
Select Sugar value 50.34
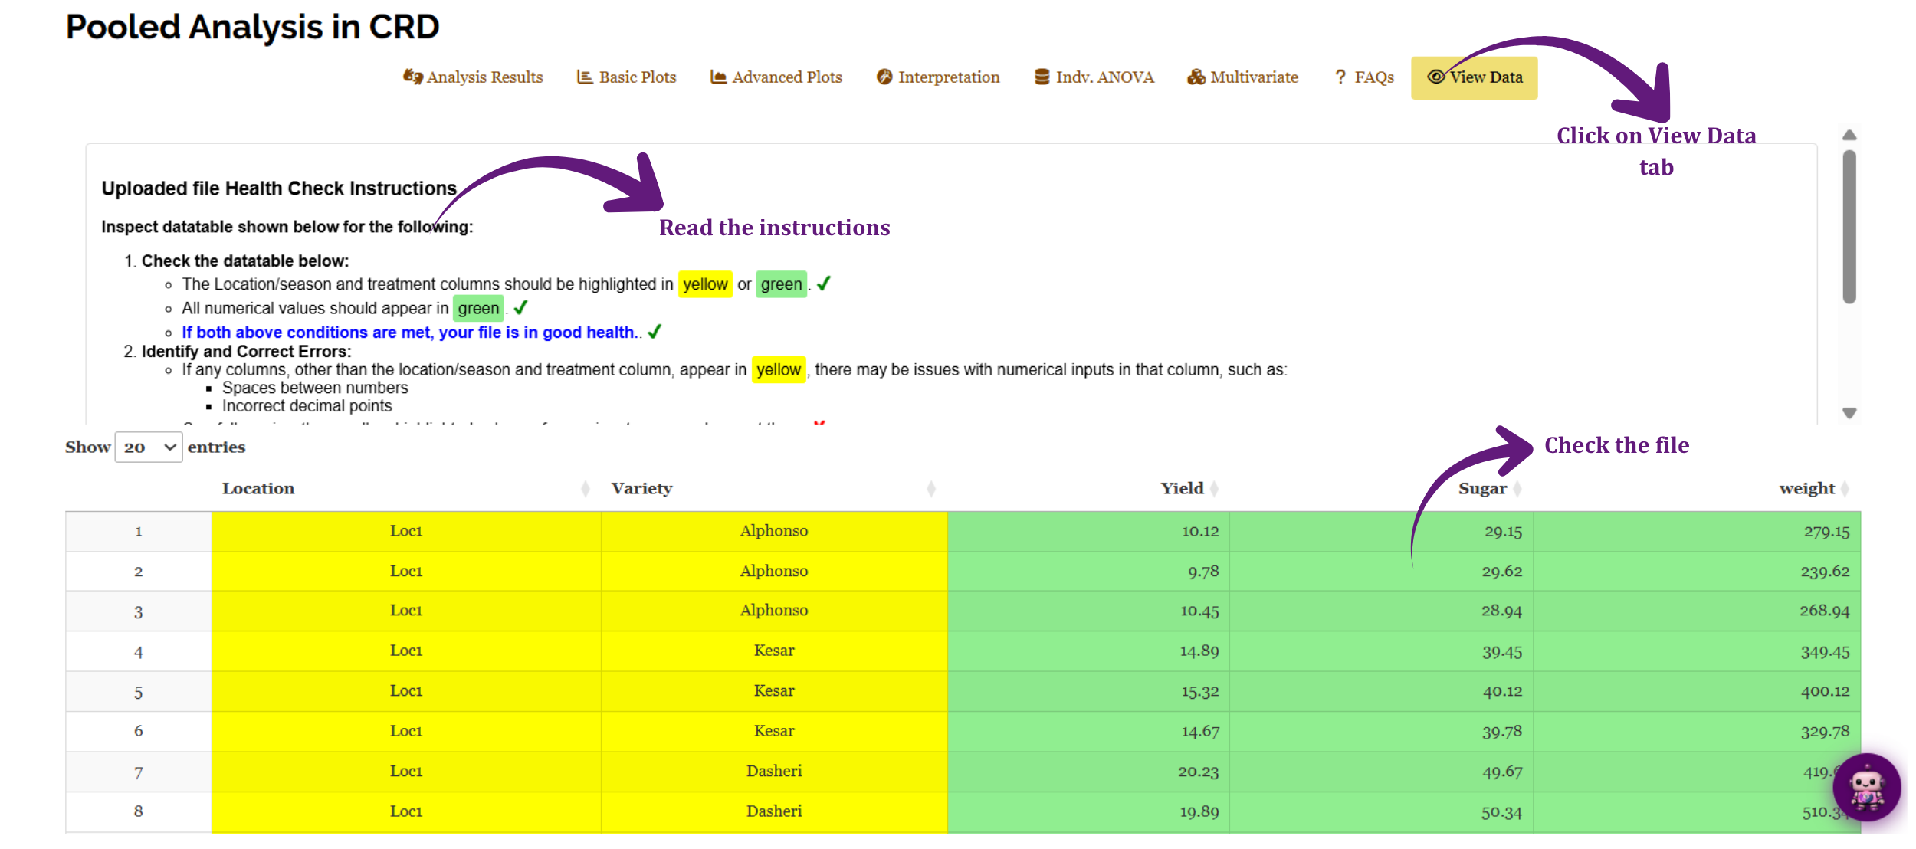[x=1381, y=812]
